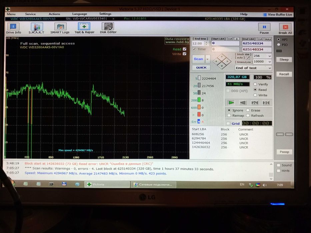Open the Drive Info panel

click(x=13, y=28)
